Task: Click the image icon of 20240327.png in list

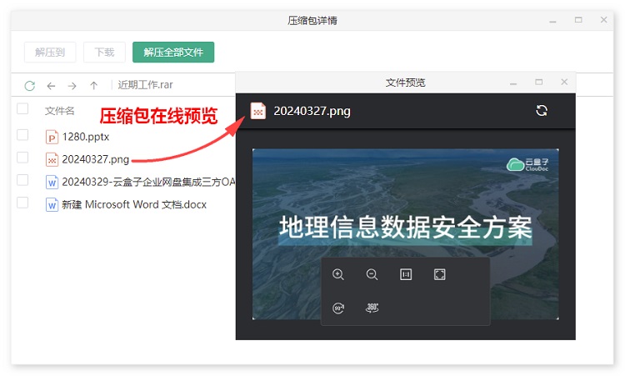Action: pos(52,159)
